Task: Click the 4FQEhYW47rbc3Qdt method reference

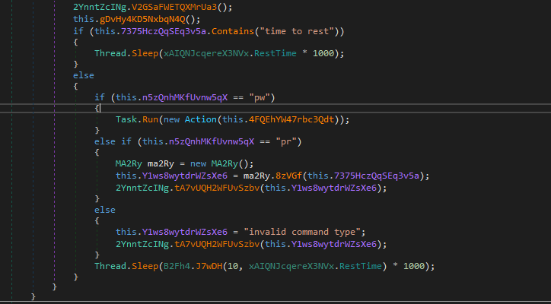Action: click(291, 119)
